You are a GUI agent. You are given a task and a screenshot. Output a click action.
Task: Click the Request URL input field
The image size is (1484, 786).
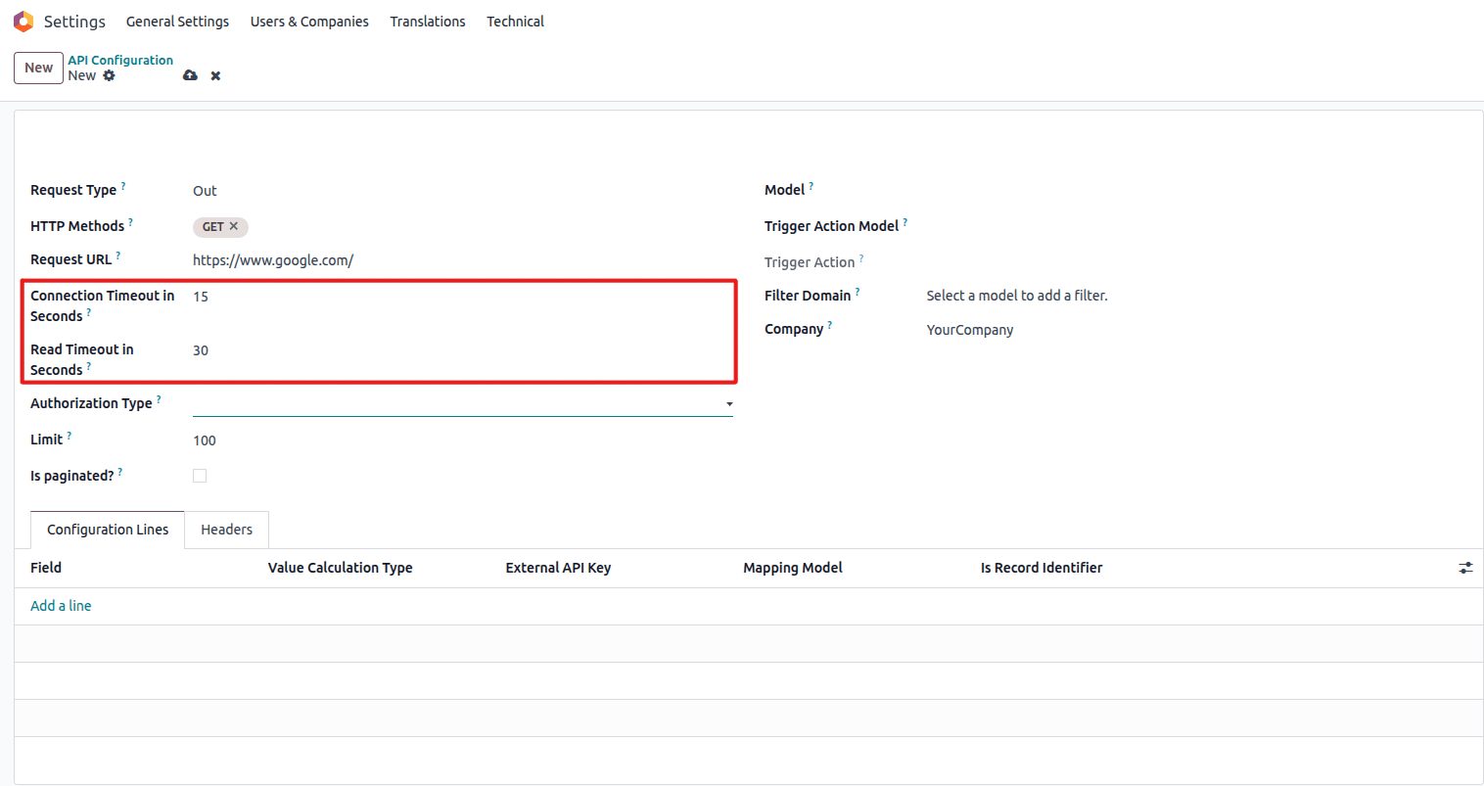(x=460, y=260)
